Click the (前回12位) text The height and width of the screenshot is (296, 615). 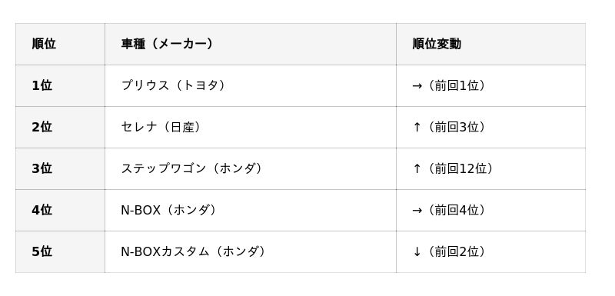(x=459, y=168)
